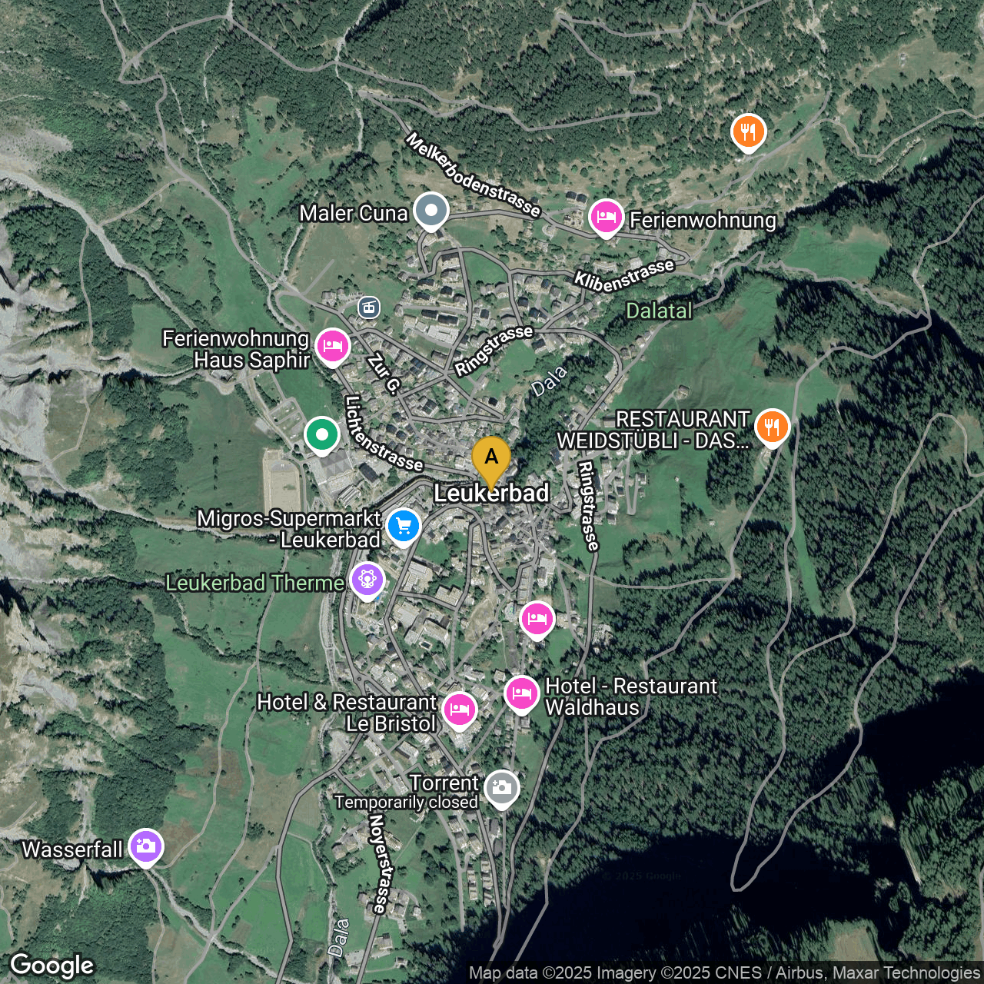The width and height of the screenshot is (984, 984).
Task: Click the yellow marker labeled A
Action: [x=491, y=462]
